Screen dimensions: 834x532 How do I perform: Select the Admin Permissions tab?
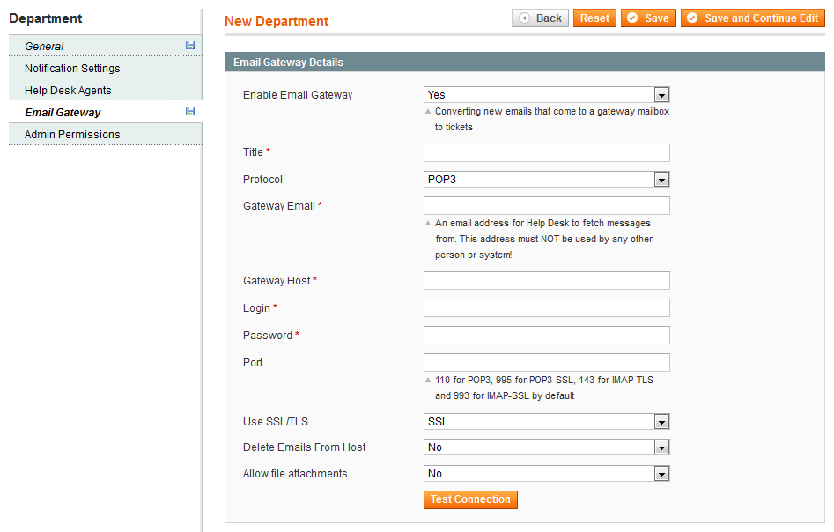click(72, 135)
